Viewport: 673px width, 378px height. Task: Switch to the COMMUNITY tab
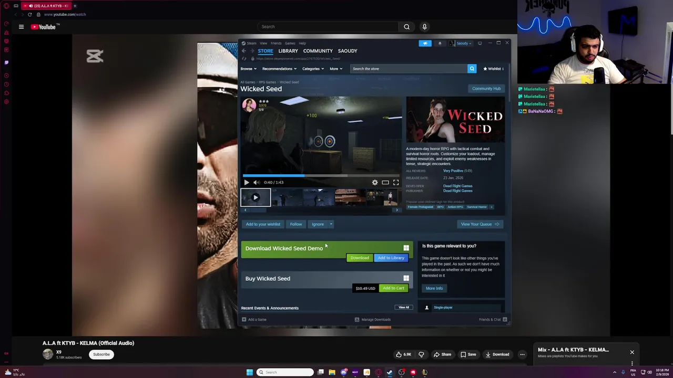[318, 51]
